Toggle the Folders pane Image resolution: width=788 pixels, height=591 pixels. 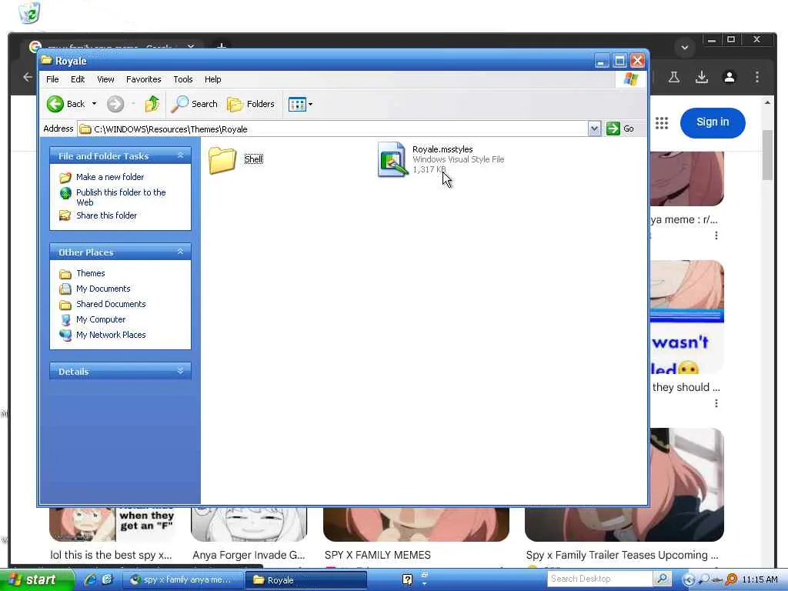pos(250,104)
